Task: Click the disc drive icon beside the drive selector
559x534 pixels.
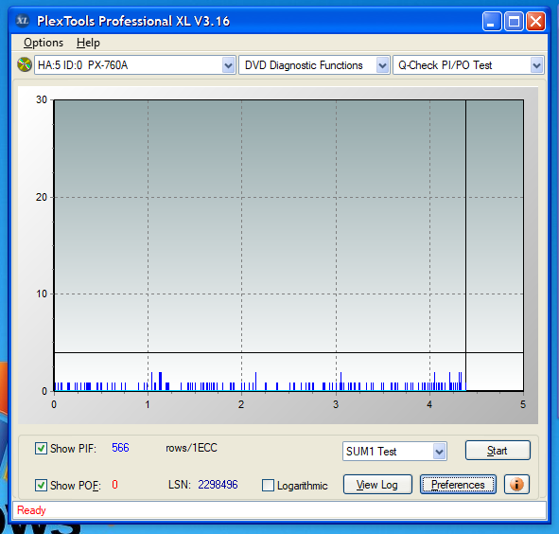Action: pyautogui.click(x=25, y=64)
